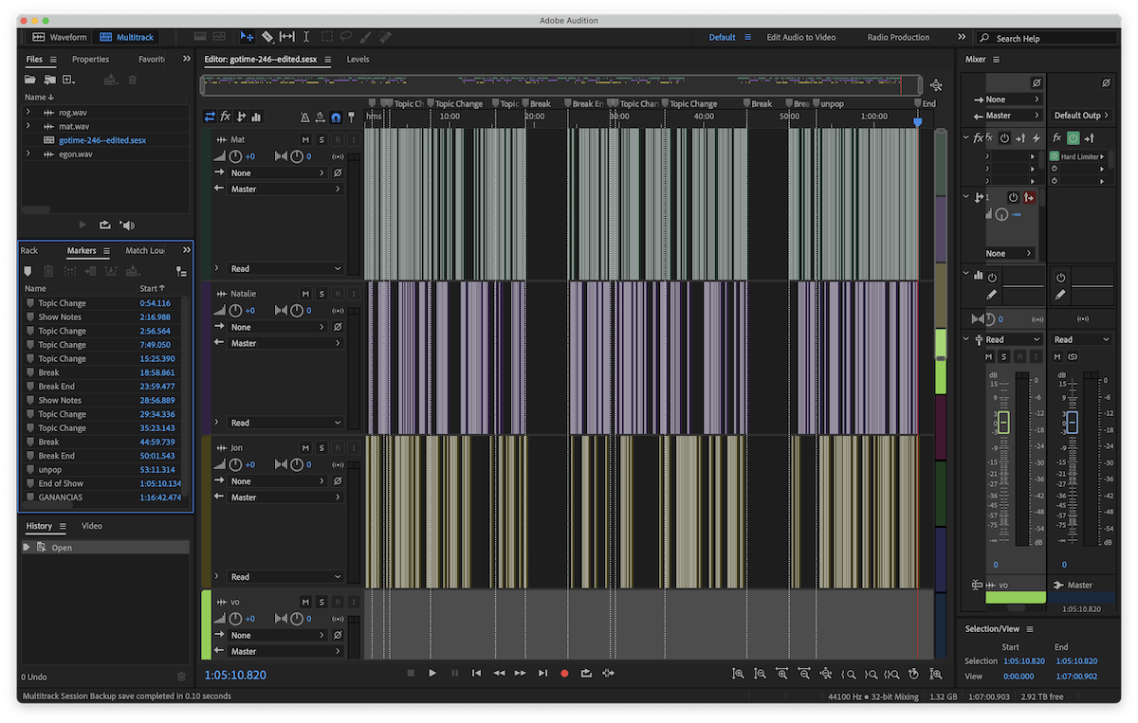Click the Mat track volume knob
Viewport: 1138px width, 723px height.
click(x=235, y=156)
